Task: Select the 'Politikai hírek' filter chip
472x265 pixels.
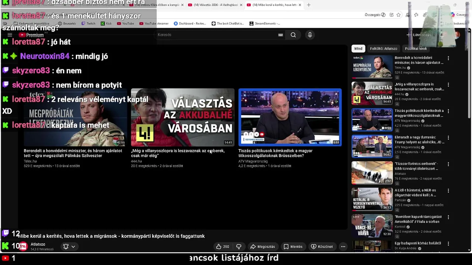Action: pyautogui.click(x=416, y=49)
